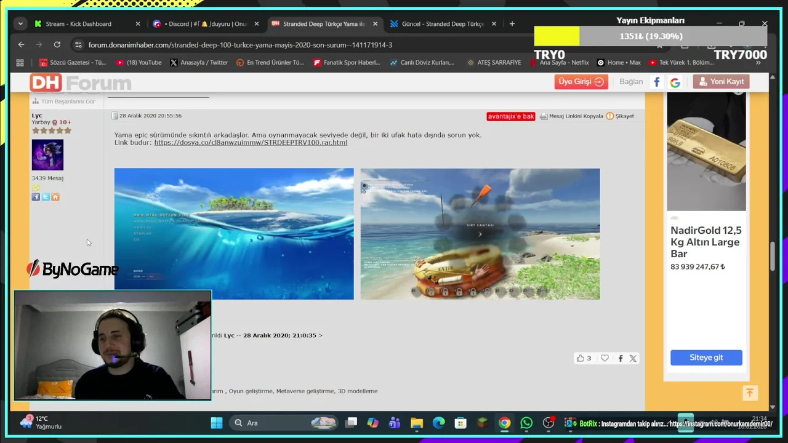The image size is (788, 443).
Task: Click the Üye Girişi login button
Action: 581,82
